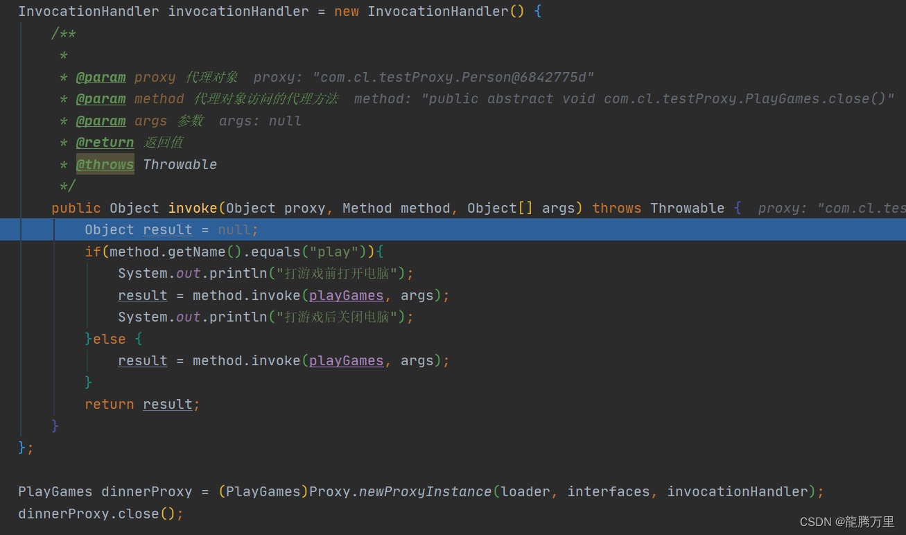Click the inline hint "com.cl.testProxy.Person@6842775d"
This screenshot has height=535, width=906.
pyautogui.click(x=453, y=77)
